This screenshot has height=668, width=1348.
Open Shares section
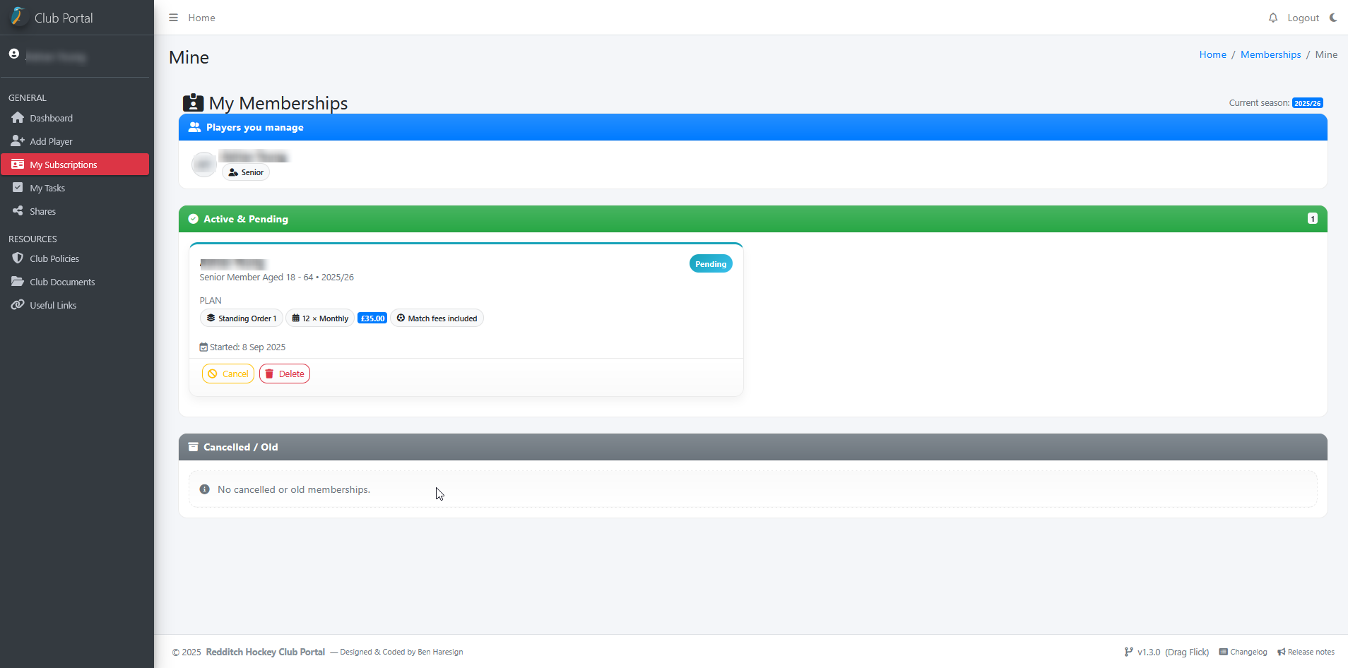point(42,211)
